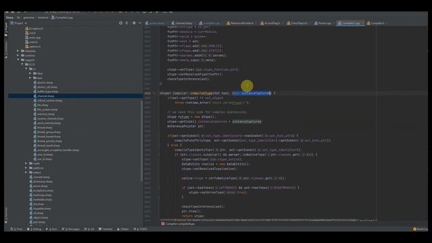This screenshot has width=432, height=243.
Task: Collapse the io folder
Action: (x=26, y=69)
